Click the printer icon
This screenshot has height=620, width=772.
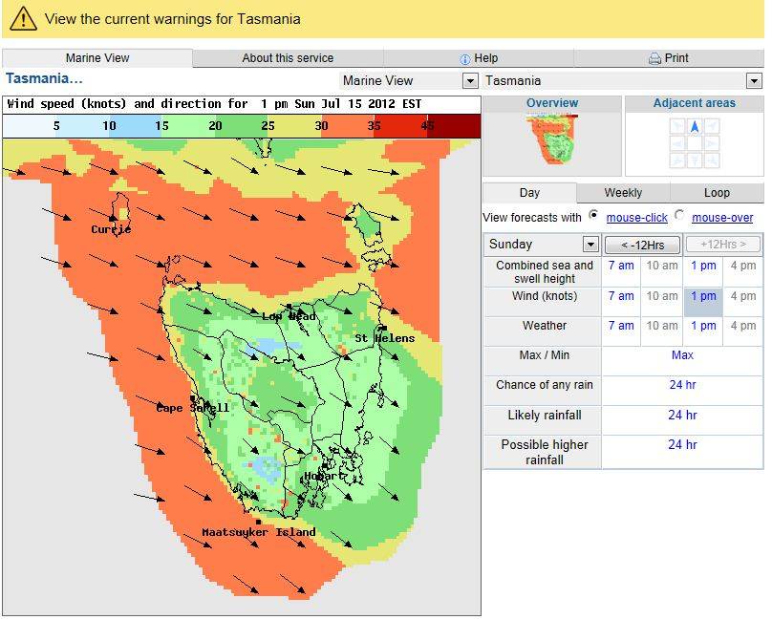click(x=654, y=59)
